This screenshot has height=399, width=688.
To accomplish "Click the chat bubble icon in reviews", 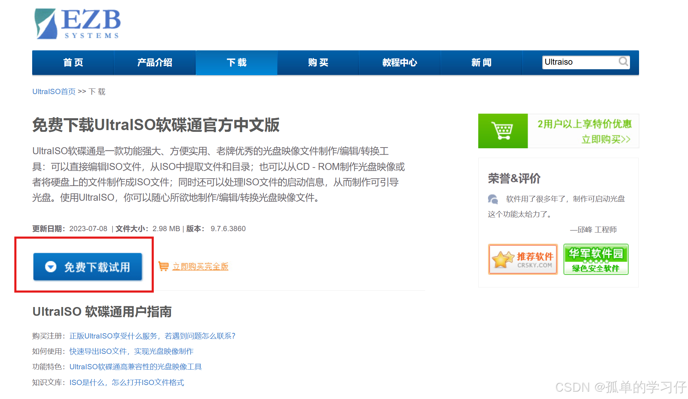I will [x=493, y=199].
